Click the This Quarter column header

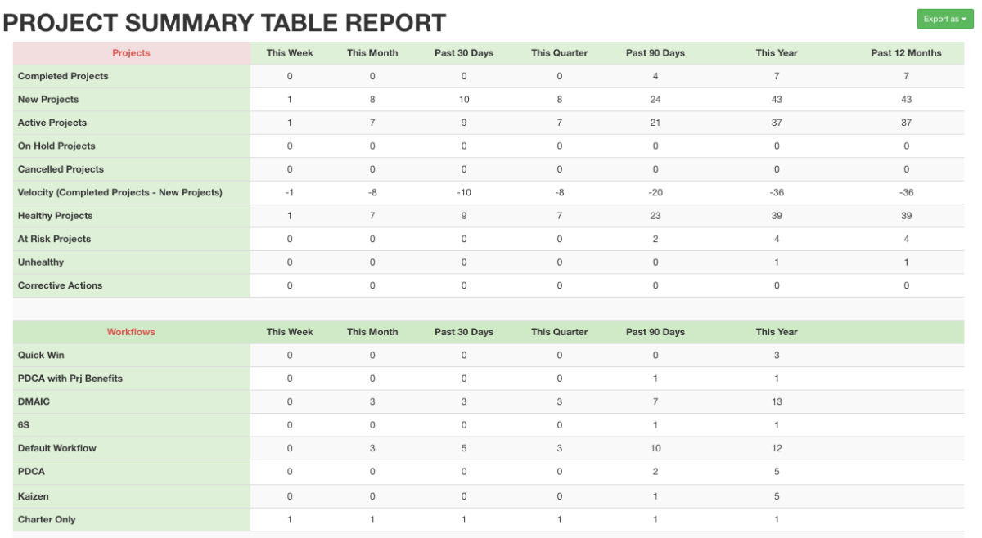coord(559,52)
